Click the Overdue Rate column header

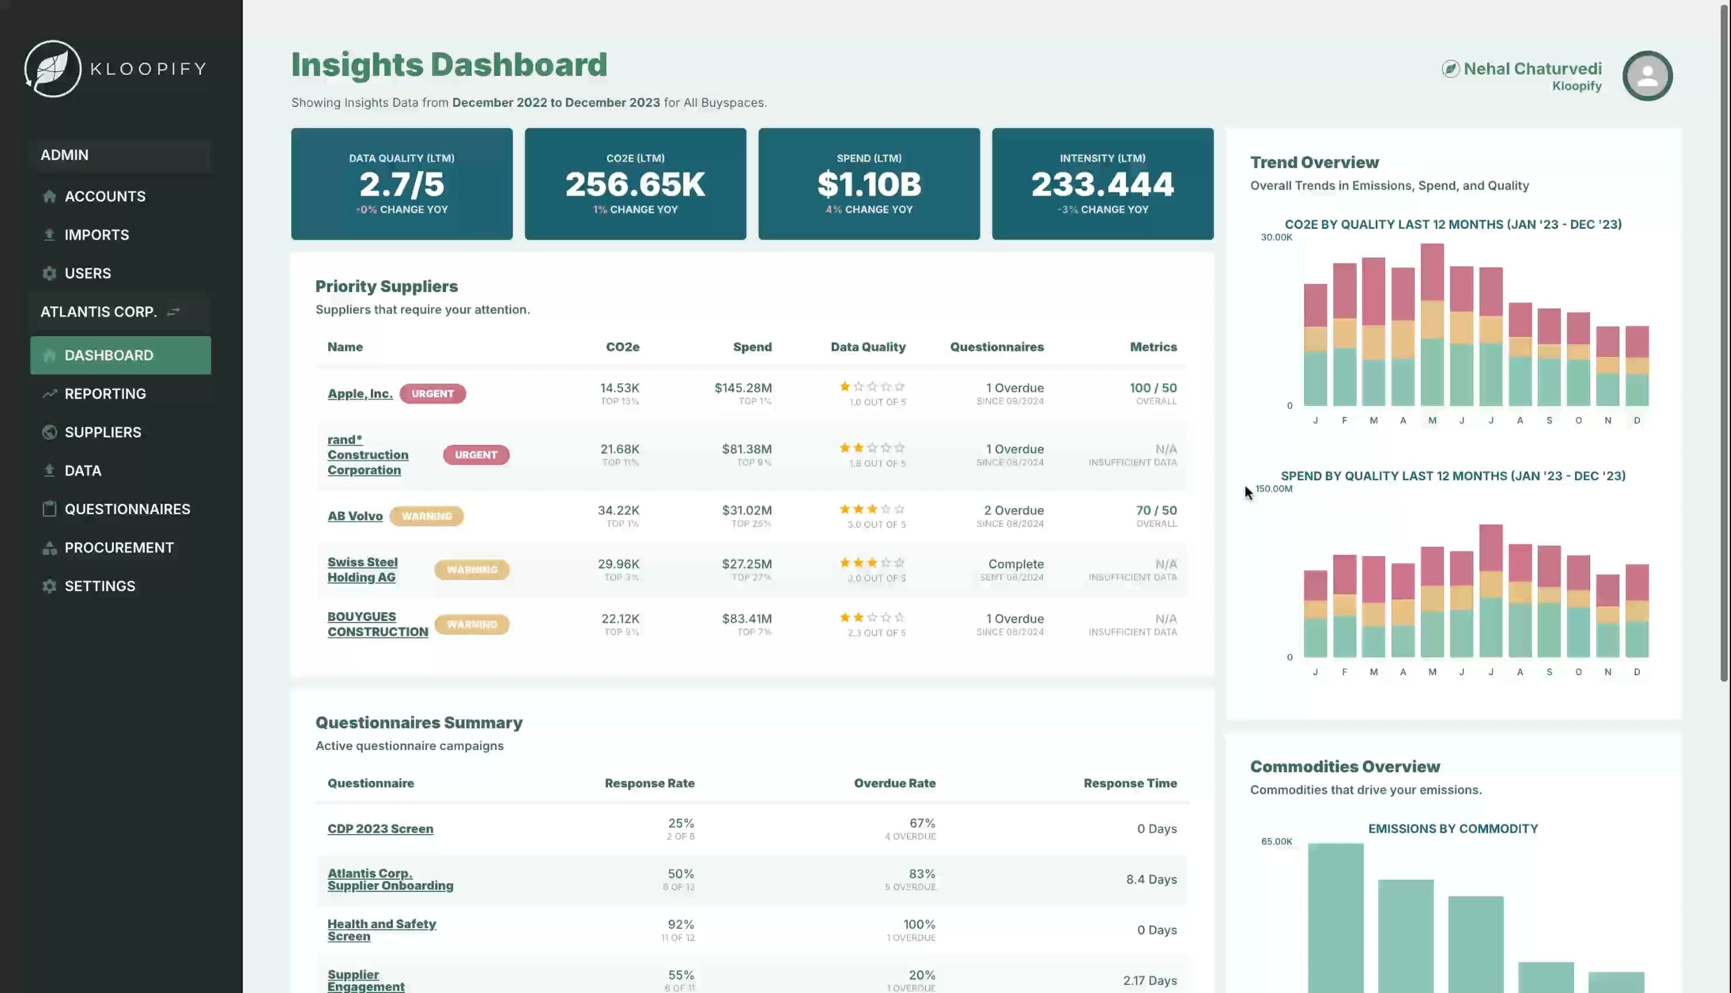(895, 783)
